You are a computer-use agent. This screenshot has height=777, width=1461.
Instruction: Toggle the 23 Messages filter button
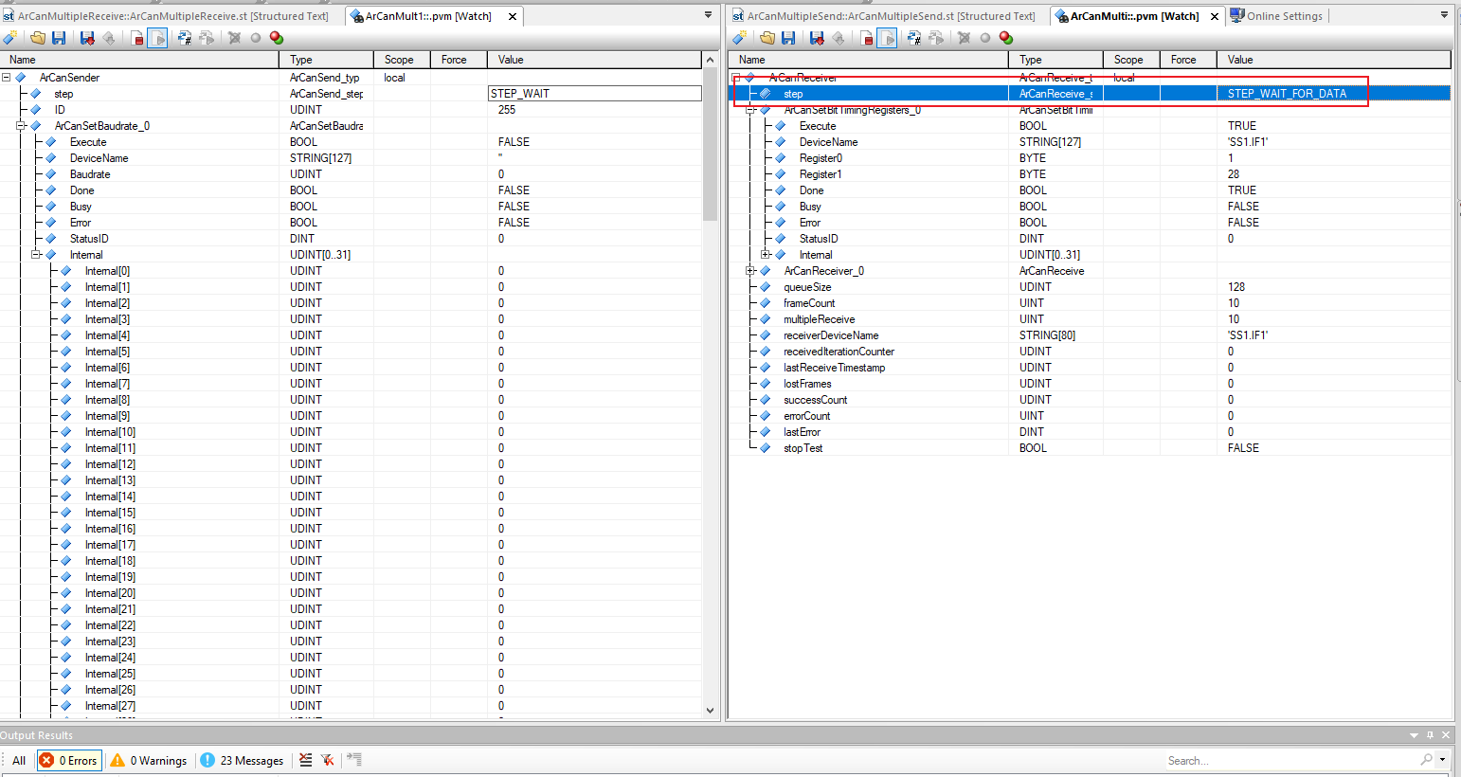pyautogui.click(x=242, y=760)
